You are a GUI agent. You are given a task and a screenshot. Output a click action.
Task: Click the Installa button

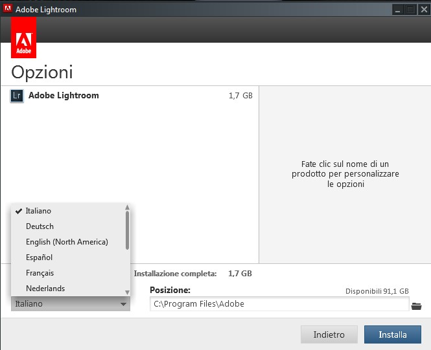click(x=393, y=334)
